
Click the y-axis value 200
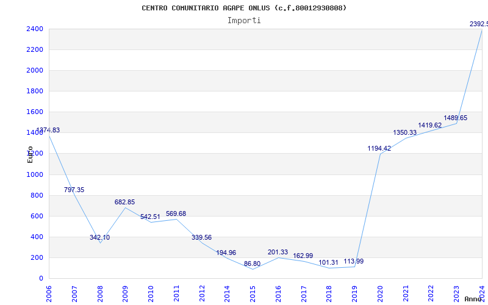click(x=37, y=257)
